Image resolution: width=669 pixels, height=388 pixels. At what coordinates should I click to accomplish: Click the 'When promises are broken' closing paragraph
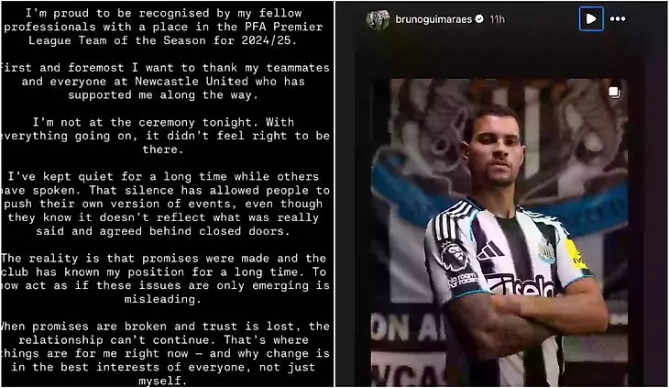(164, 353)
